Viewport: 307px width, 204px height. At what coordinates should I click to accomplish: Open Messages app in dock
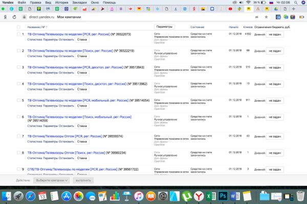tap(91, 196)
